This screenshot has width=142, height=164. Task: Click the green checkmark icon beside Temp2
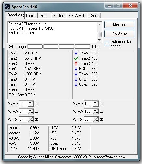[76, 59]
